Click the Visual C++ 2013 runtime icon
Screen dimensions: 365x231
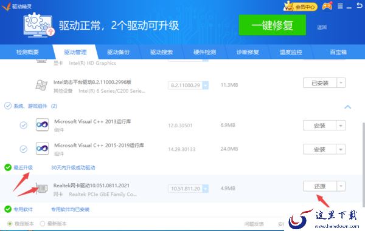[42, 125]
